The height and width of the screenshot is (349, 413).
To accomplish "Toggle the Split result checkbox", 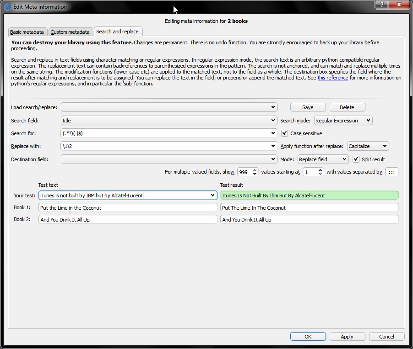I will (356, 159).
